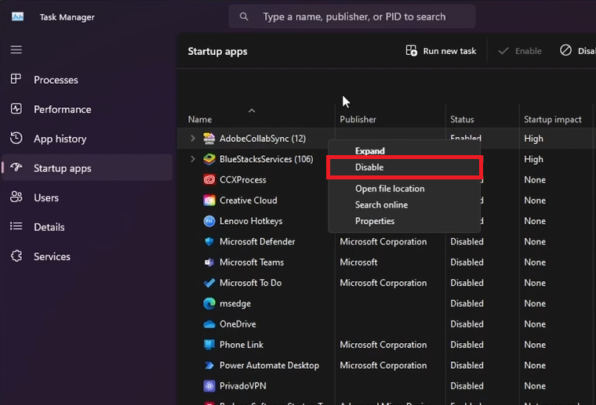
Task: Open Properties from the context menu
Action: pos(375,221)
